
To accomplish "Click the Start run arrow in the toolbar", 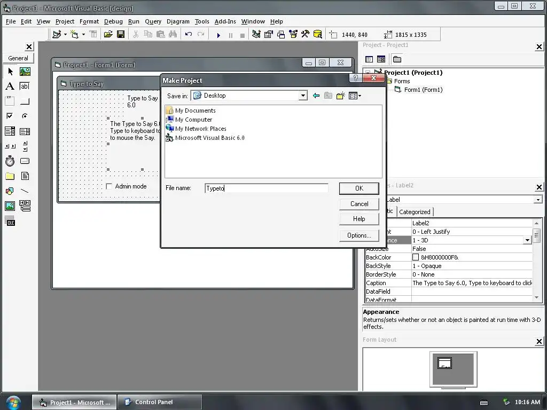I will pyautogui.click(x=218, y=35).
